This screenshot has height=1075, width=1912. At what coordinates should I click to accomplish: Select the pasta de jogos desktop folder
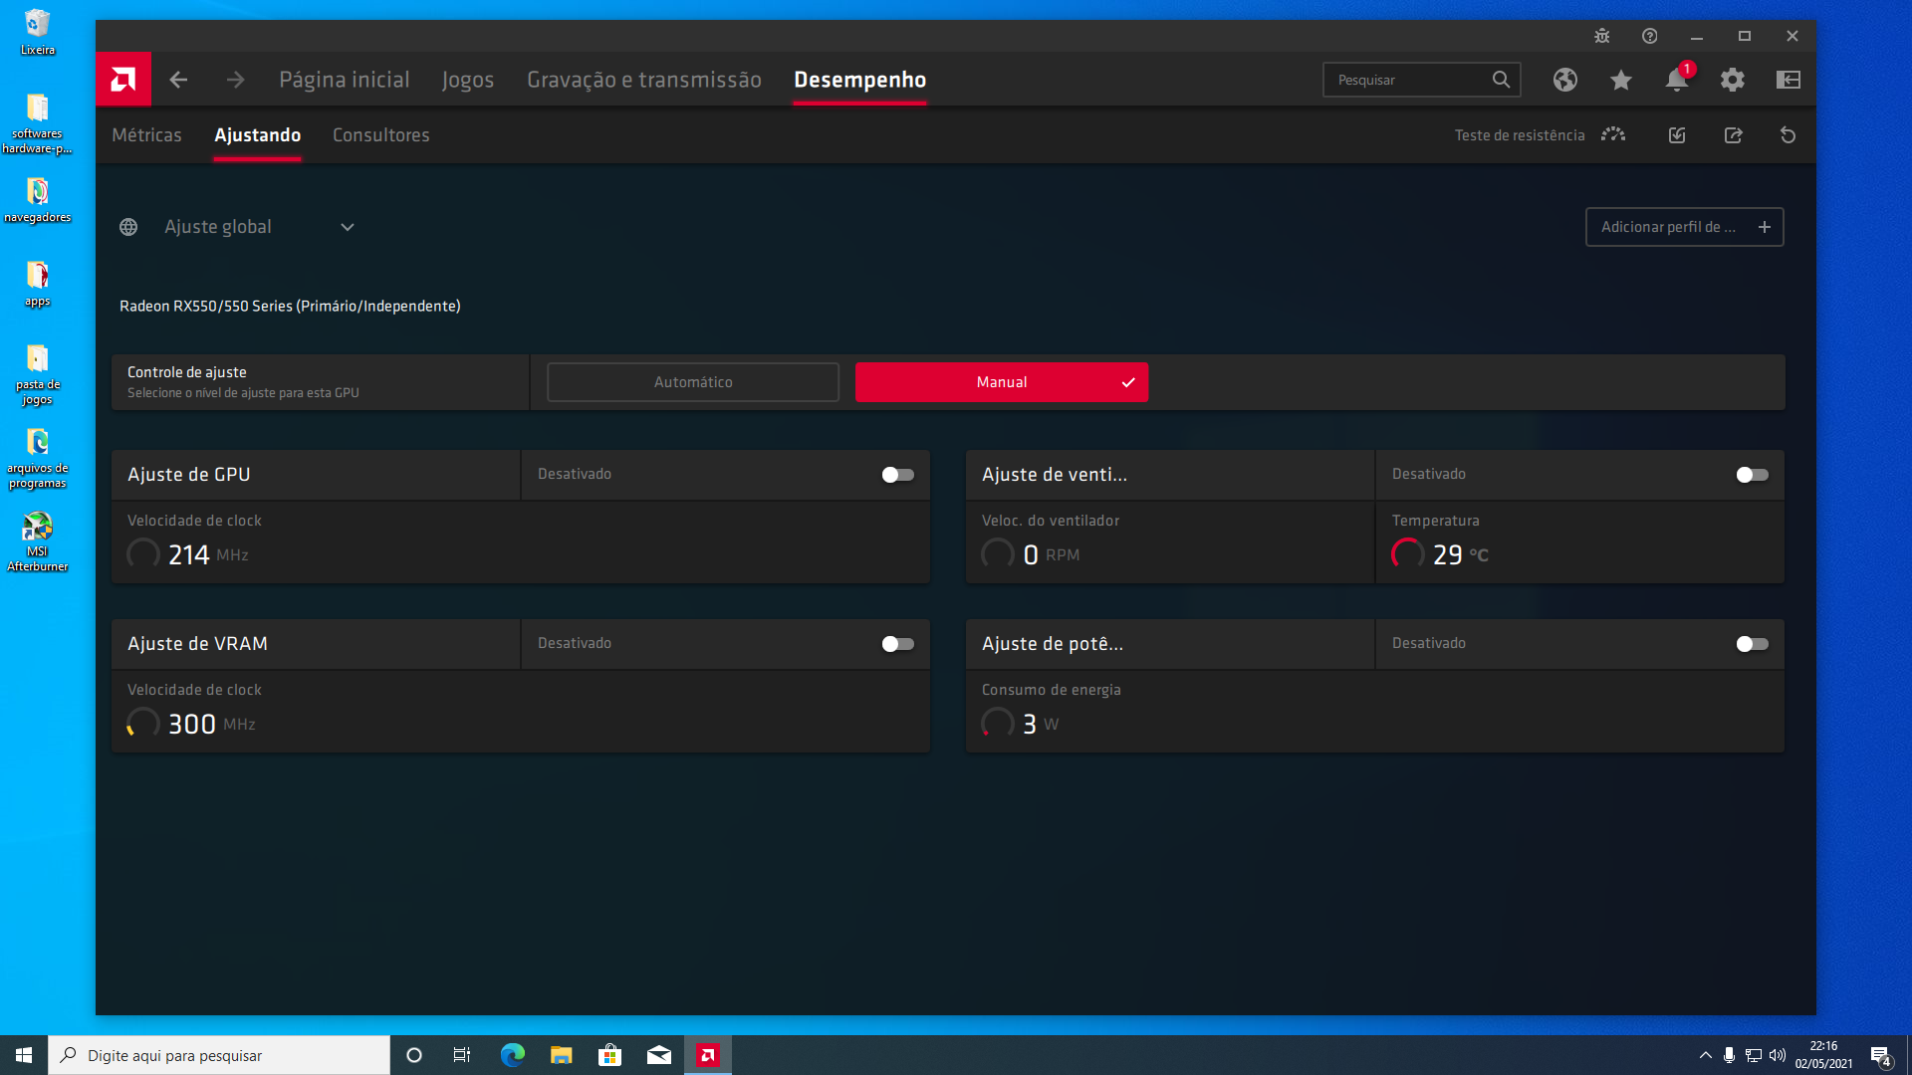[38, 374]
